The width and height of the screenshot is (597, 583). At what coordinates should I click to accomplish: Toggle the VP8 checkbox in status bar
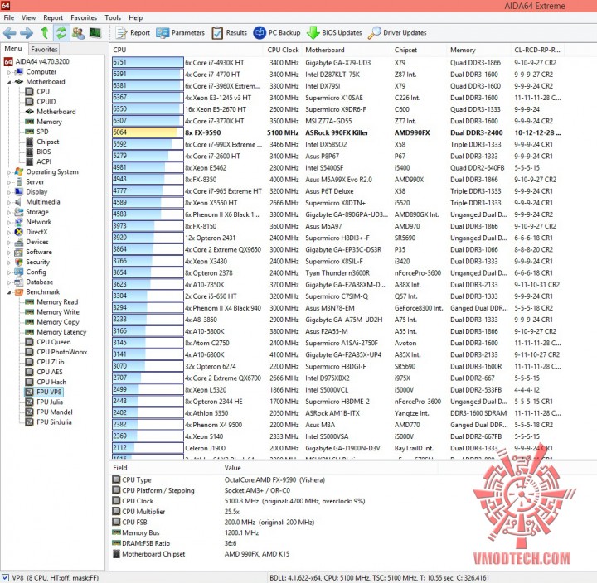5,578
